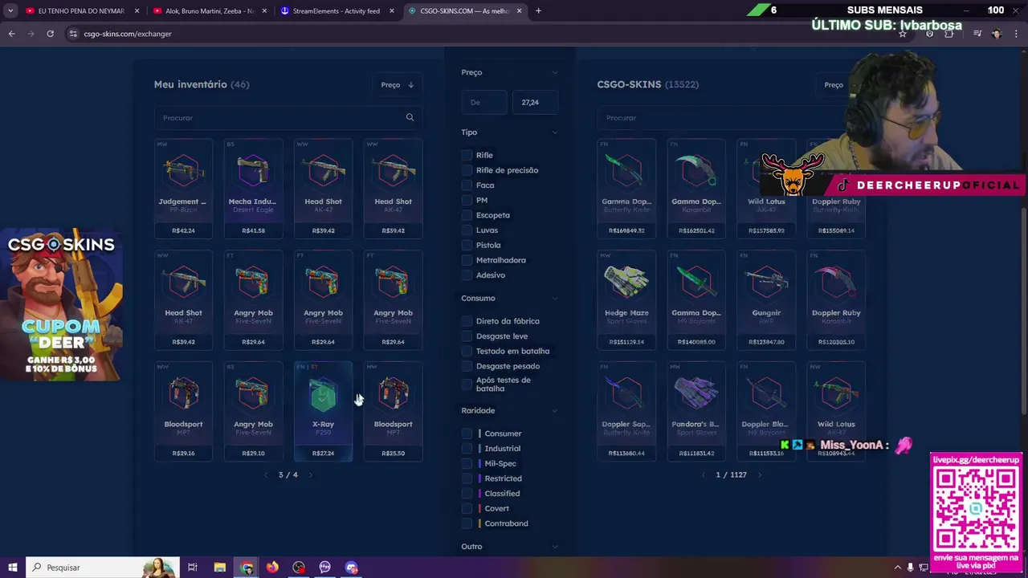Go to next inventory page arrow
Image resolution: width=1028 pixels, height=578 pixels.
coord(310,475)
